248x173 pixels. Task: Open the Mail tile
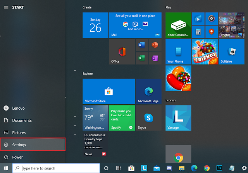(135, 25)
